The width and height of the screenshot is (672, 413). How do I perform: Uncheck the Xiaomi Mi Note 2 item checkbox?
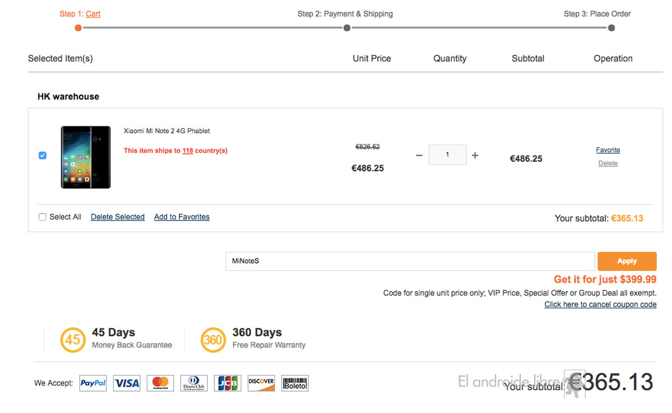[43, 156]
